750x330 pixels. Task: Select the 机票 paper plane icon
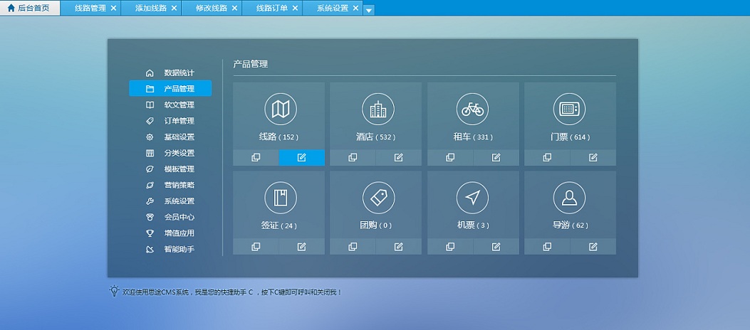[472, 198]
